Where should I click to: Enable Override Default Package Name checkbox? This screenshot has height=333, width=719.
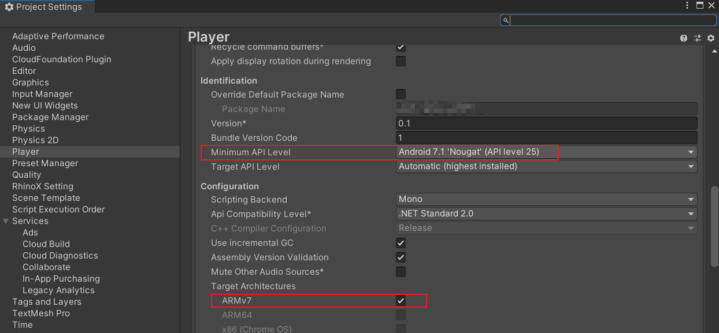coord(401,94)
